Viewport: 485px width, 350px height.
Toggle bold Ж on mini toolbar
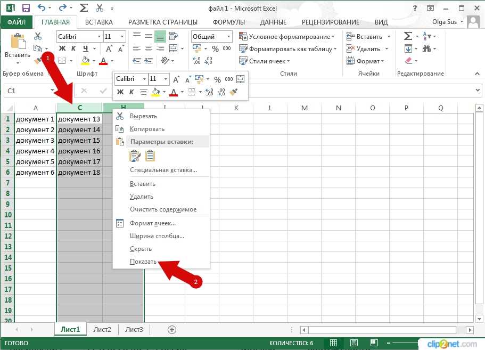(x=120, y=92)
